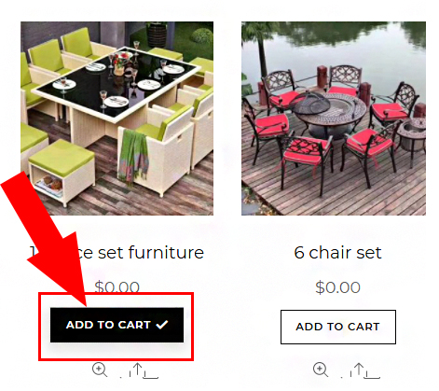439x391 pixels.
Task: Add the 12 piece set furniture to cart
Action: click(117, 325)
